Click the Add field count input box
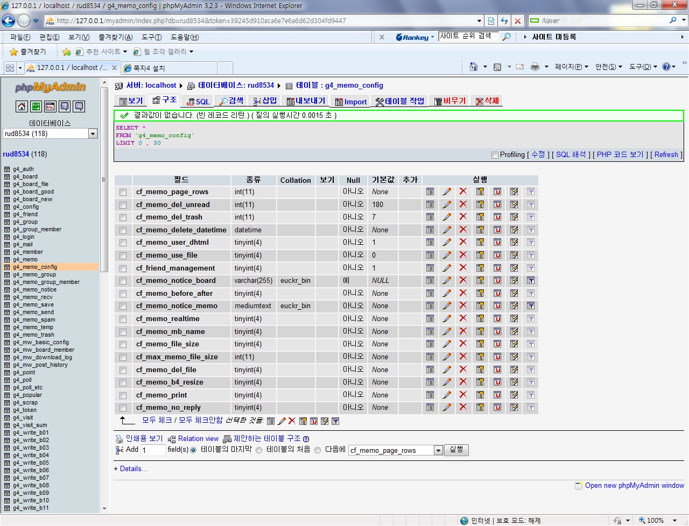The width and height of the screenshot is (689, 526). pos(153,450)
